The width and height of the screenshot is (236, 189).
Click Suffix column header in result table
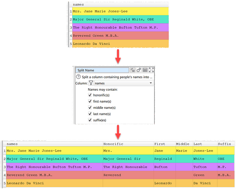226,144
